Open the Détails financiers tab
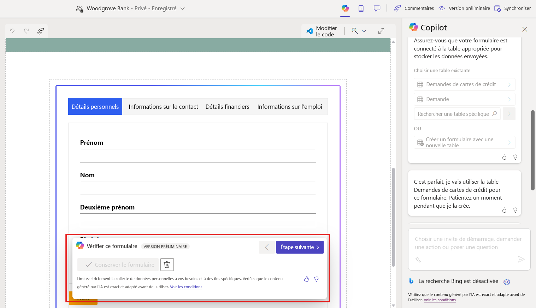This screenshot has height=308, width=536. (x=227, y=106)
